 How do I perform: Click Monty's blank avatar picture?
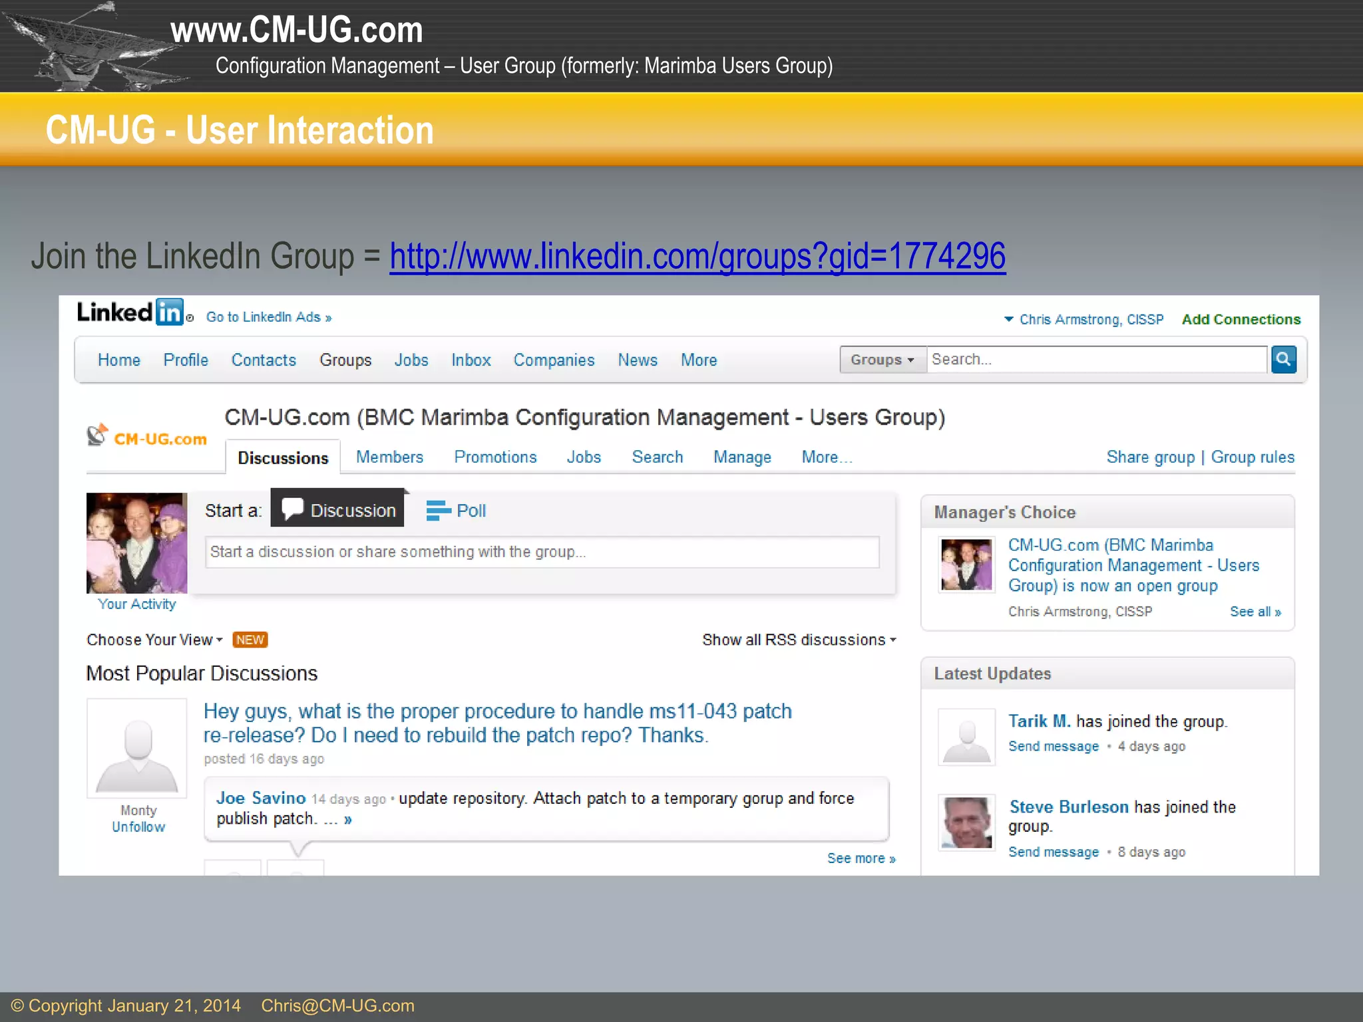tap(137, 748)
